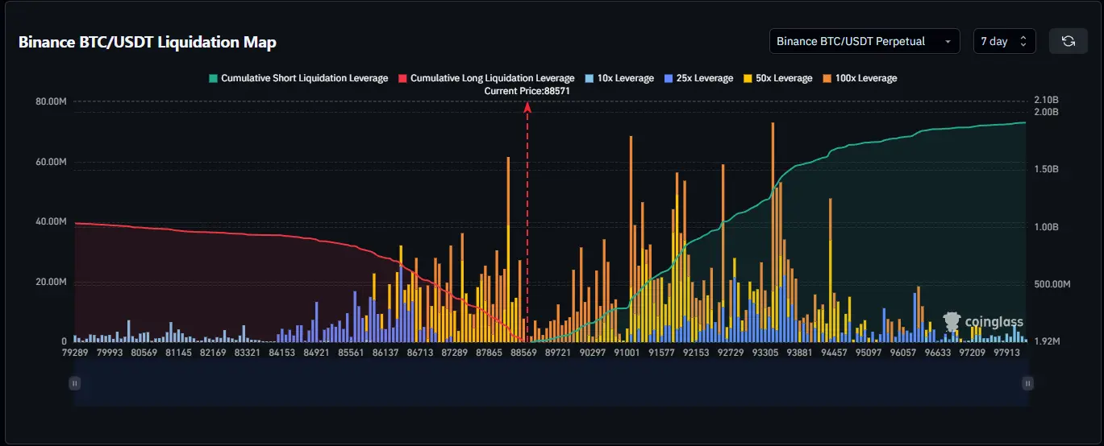Hide the 25x Leverage series

click(x=704, y=78)
